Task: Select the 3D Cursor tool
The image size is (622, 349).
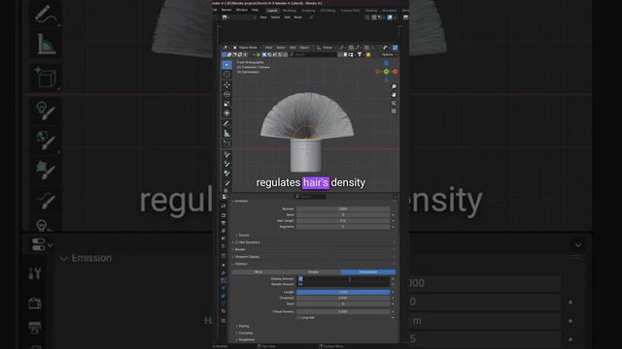Action: click(226, 75)
